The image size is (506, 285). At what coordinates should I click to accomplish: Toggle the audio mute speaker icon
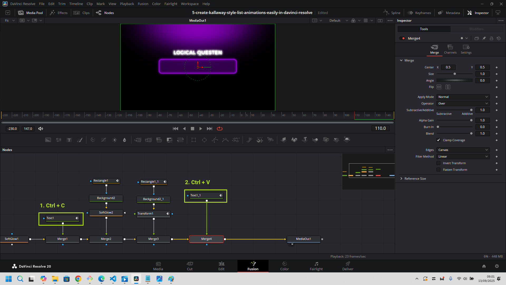[x=41, y=129]
